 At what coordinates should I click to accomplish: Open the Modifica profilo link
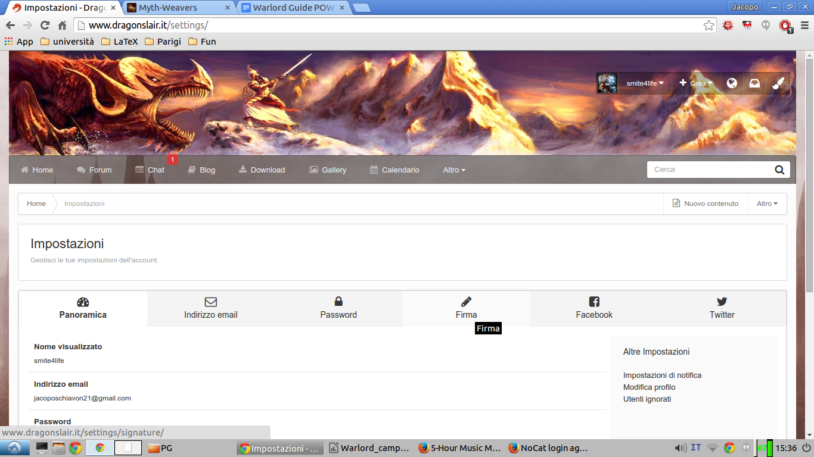[649, 387]
